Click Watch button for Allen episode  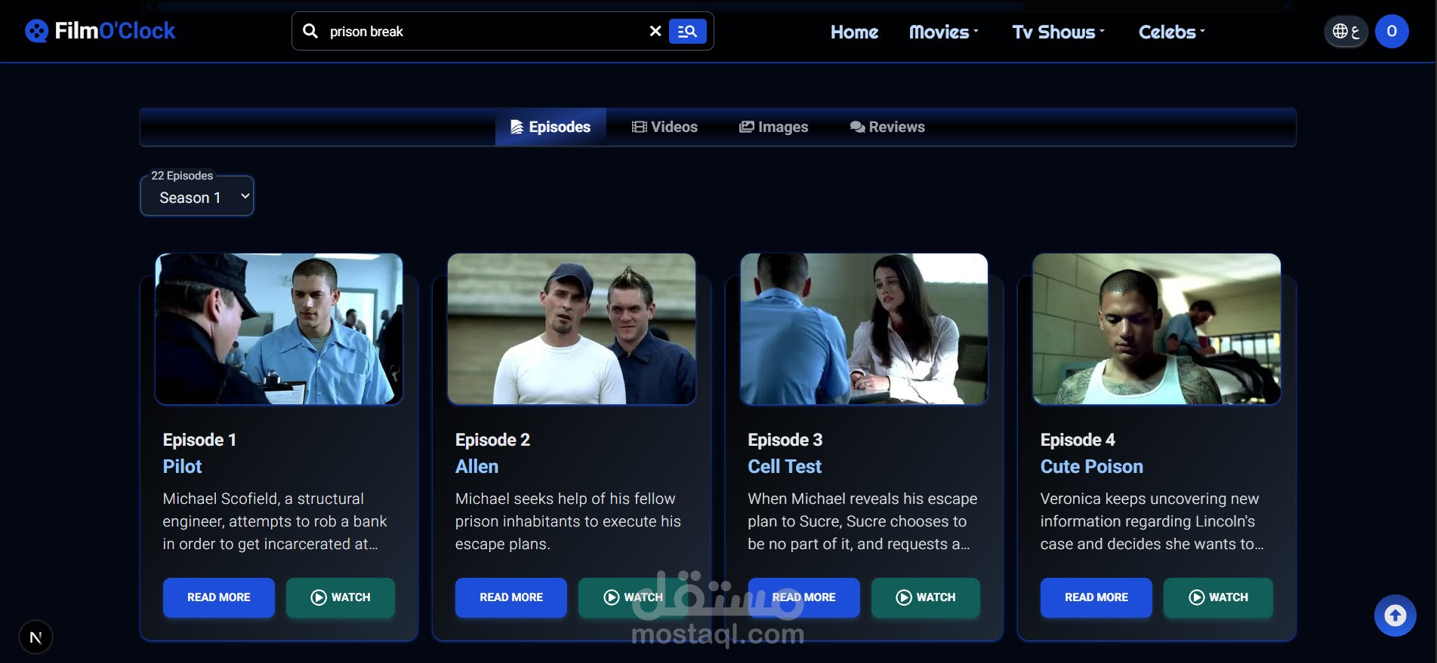[x=633, y=597]
